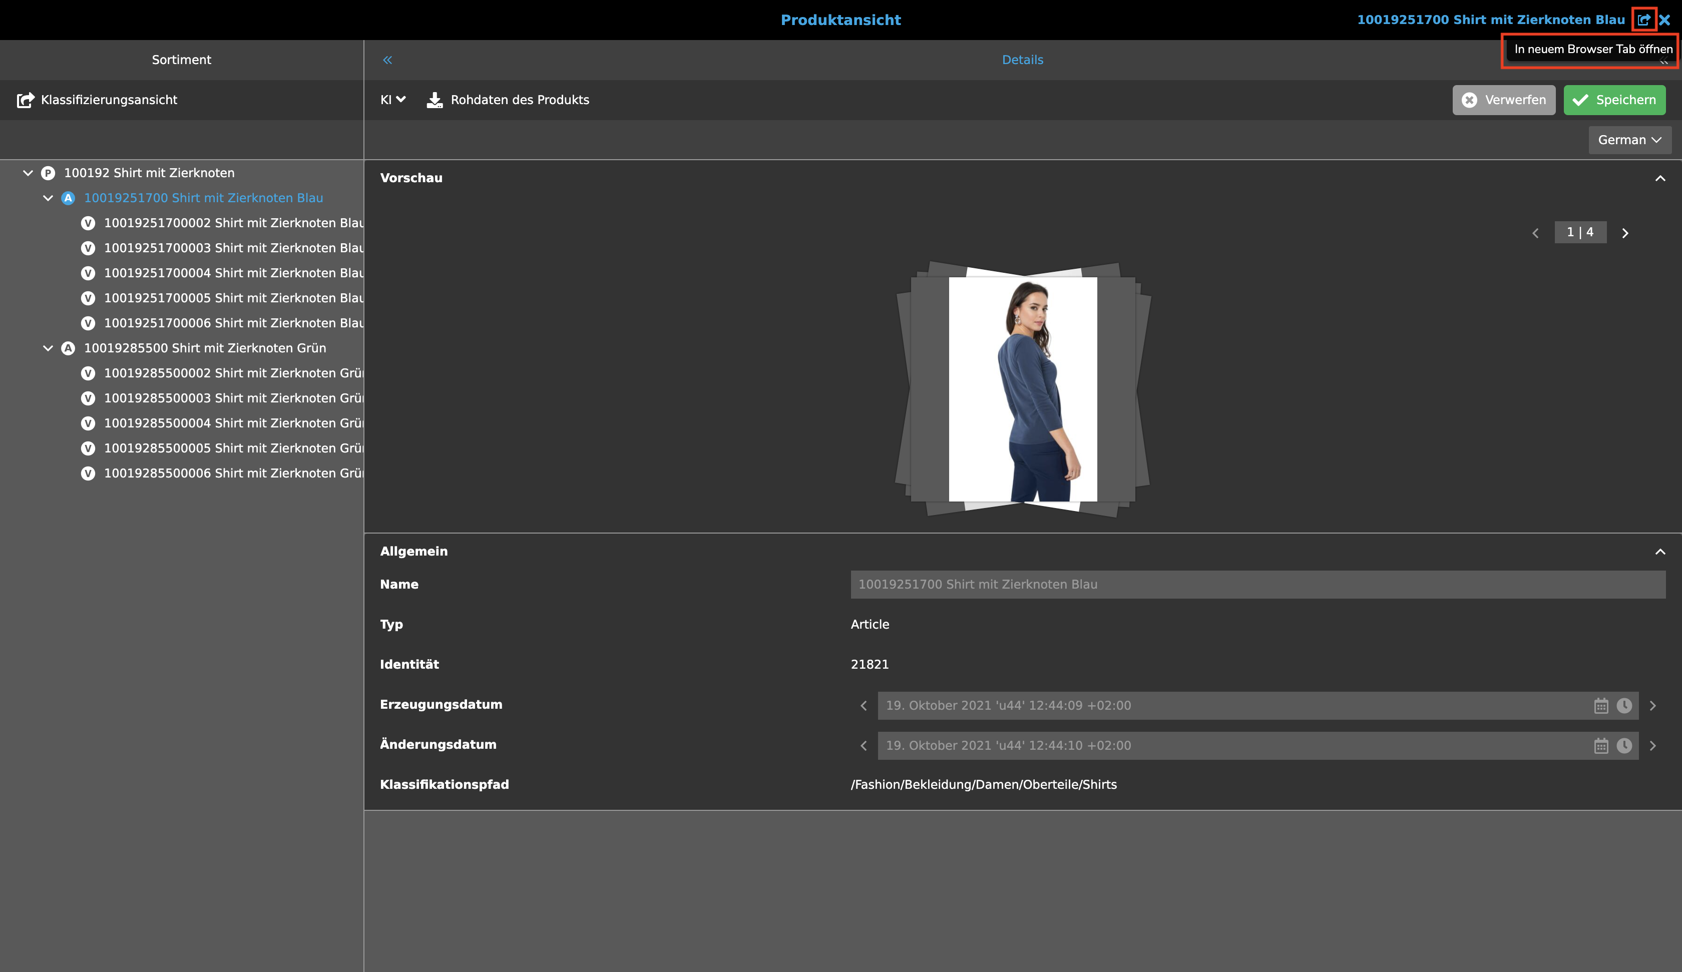Click the open in new browser tab icon
This screenshot has width=1682, height=972.
tap(1643, 20)
